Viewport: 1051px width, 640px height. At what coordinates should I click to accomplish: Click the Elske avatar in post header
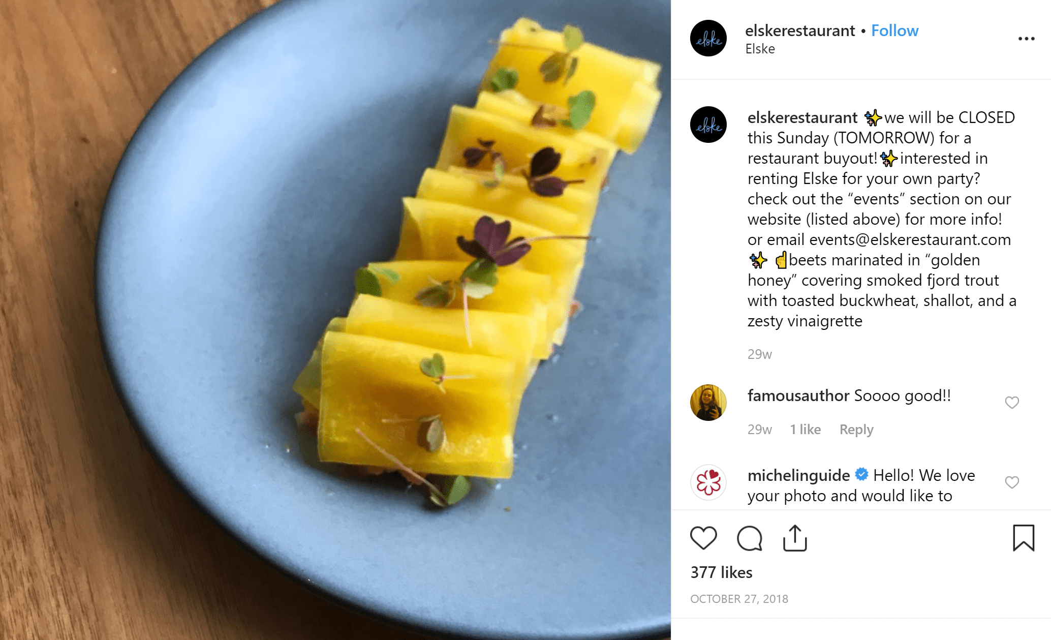pos(708,39)
